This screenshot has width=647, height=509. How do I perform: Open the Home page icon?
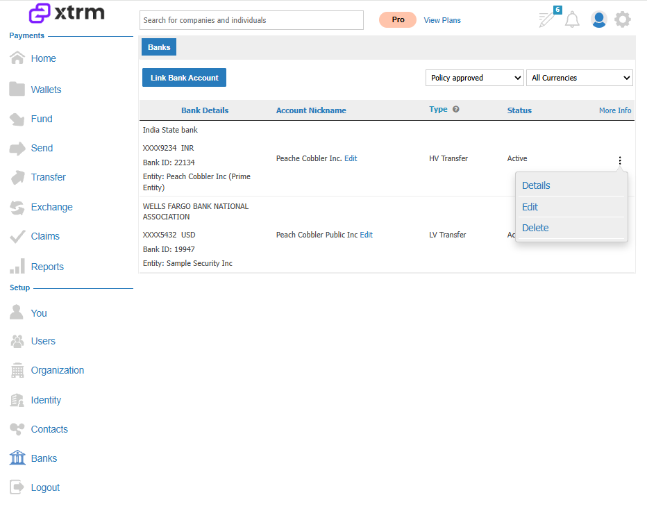pos(17,58)
